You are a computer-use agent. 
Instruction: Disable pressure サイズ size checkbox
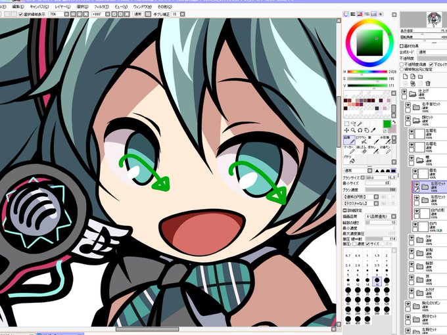pos(368,244)
